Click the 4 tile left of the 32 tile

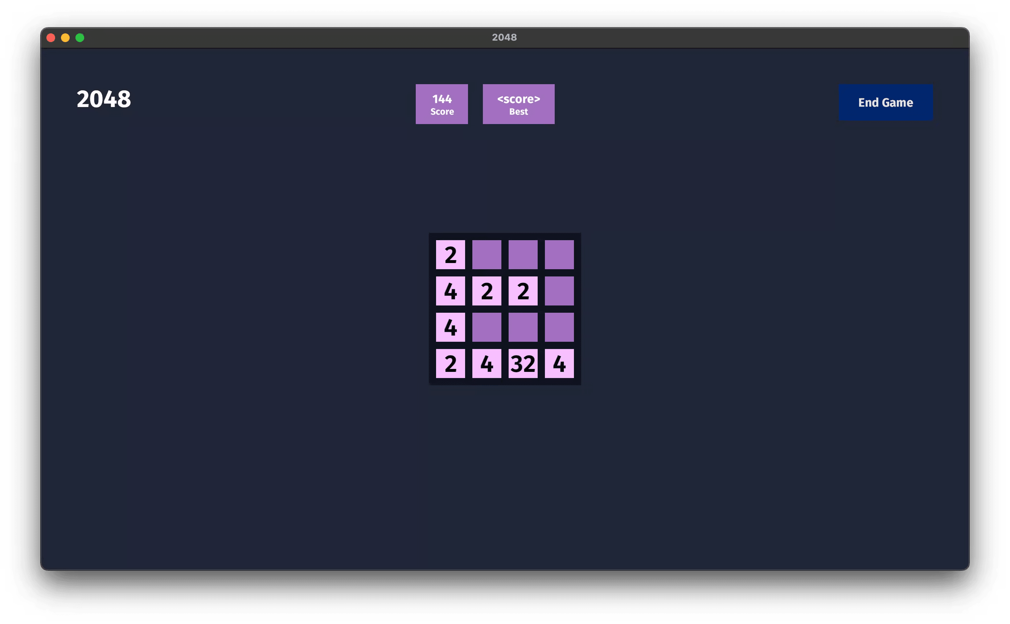pyautogui.click(x=486, y=363)
